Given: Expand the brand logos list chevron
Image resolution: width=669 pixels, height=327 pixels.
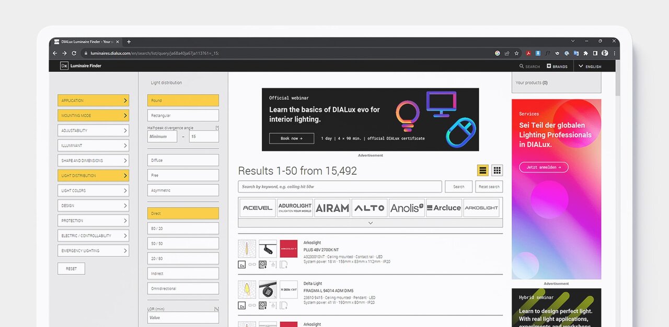Looking at the screenshot, I should [370, 223].
